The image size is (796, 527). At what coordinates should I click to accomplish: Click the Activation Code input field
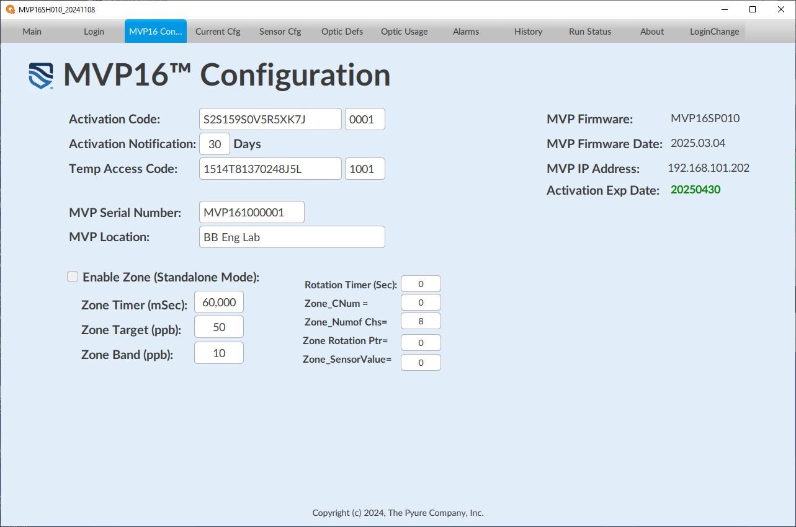[271, 119]
